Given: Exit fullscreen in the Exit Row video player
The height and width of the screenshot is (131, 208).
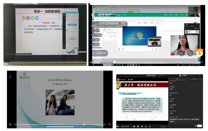Looking at the screenshot, I should (109, 124).
